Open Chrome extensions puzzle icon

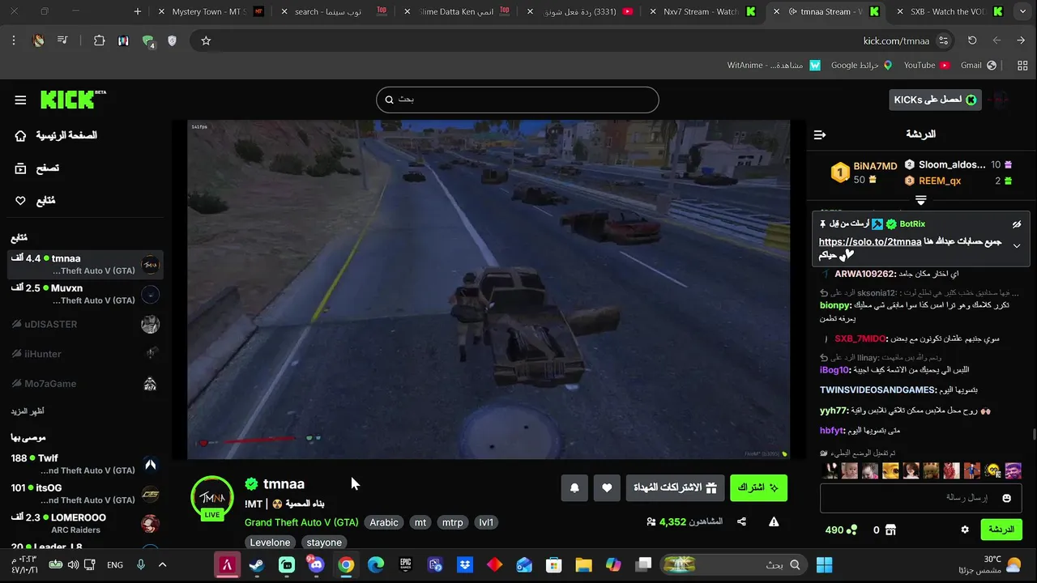click(99, 40)
